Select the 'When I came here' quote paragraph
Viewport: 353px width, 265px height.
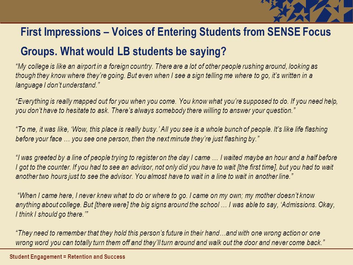click(x=175, y=205)
